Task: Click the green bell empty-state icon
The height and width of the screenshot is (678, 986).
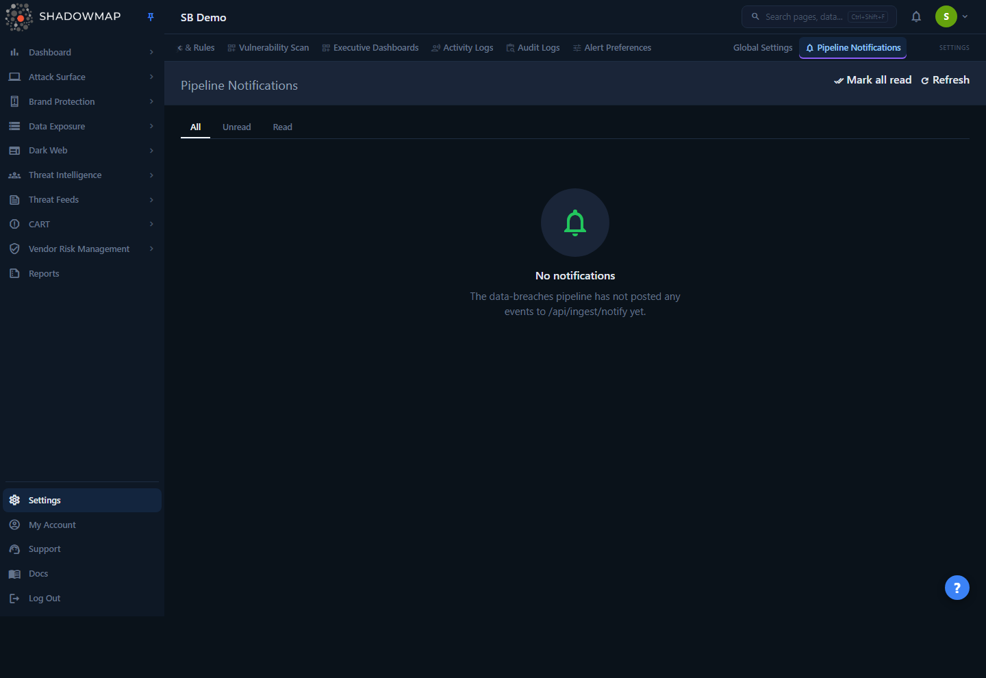Action: coord(575,223)
